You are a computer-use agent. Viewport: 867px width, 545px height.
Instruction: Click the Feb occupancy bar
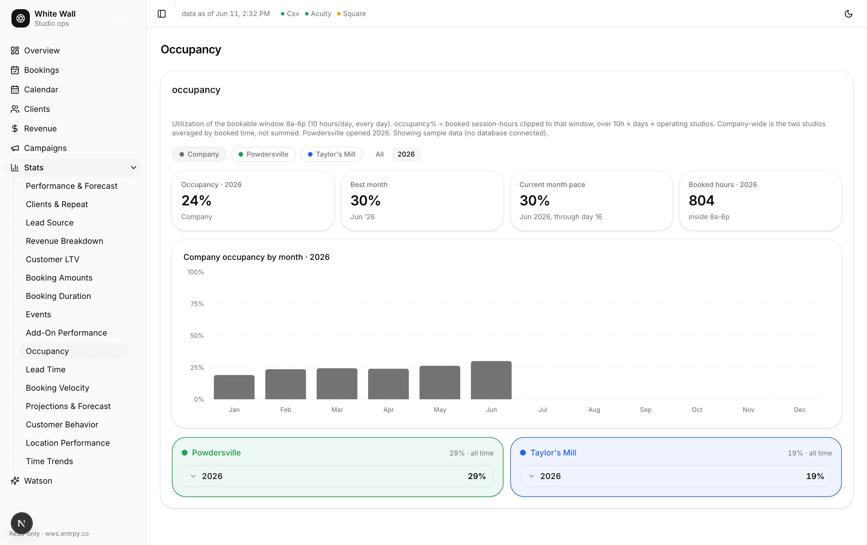(286, 384)
